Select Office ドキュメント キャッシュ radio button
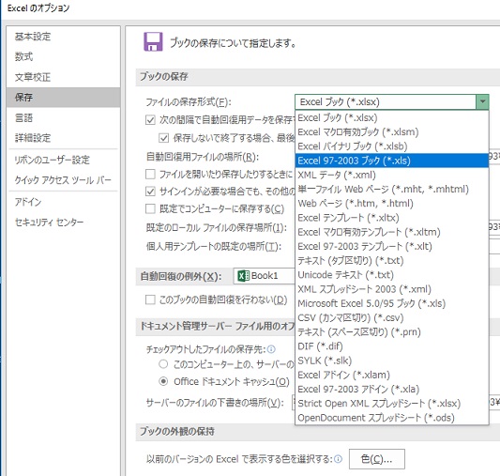 [163, 381]
